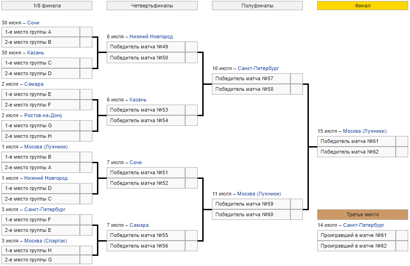
Task: Open the Казань link dated 6 июля
Action: coord(138,100)
